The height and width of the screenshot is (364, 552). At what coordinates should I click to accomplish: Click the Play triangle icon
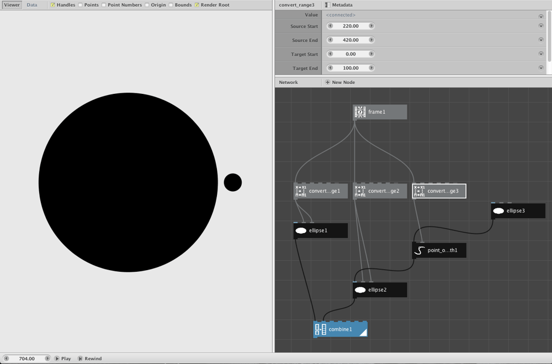click(57, 358)
